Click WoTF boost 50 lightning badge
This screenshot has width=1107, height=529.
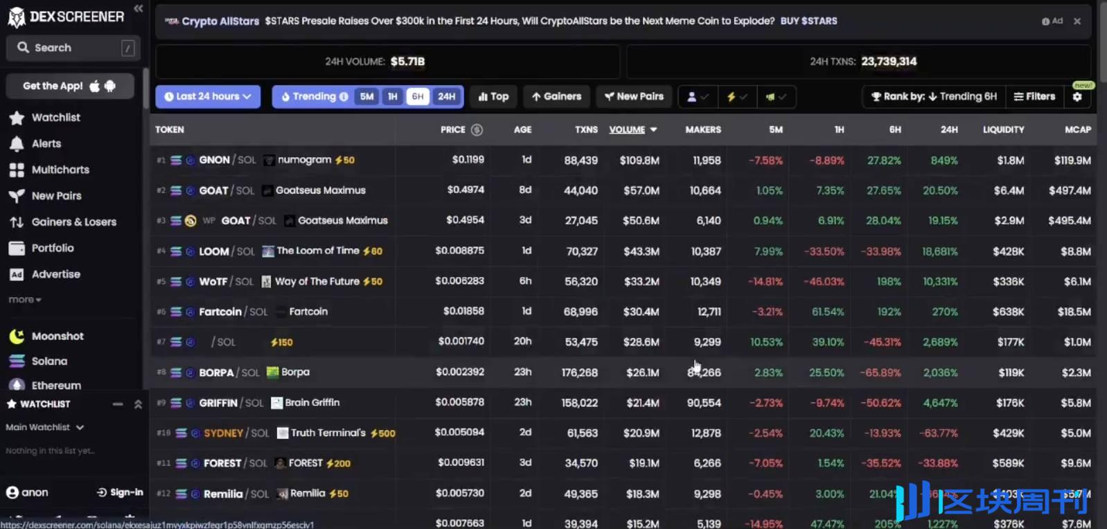point(373,282)
